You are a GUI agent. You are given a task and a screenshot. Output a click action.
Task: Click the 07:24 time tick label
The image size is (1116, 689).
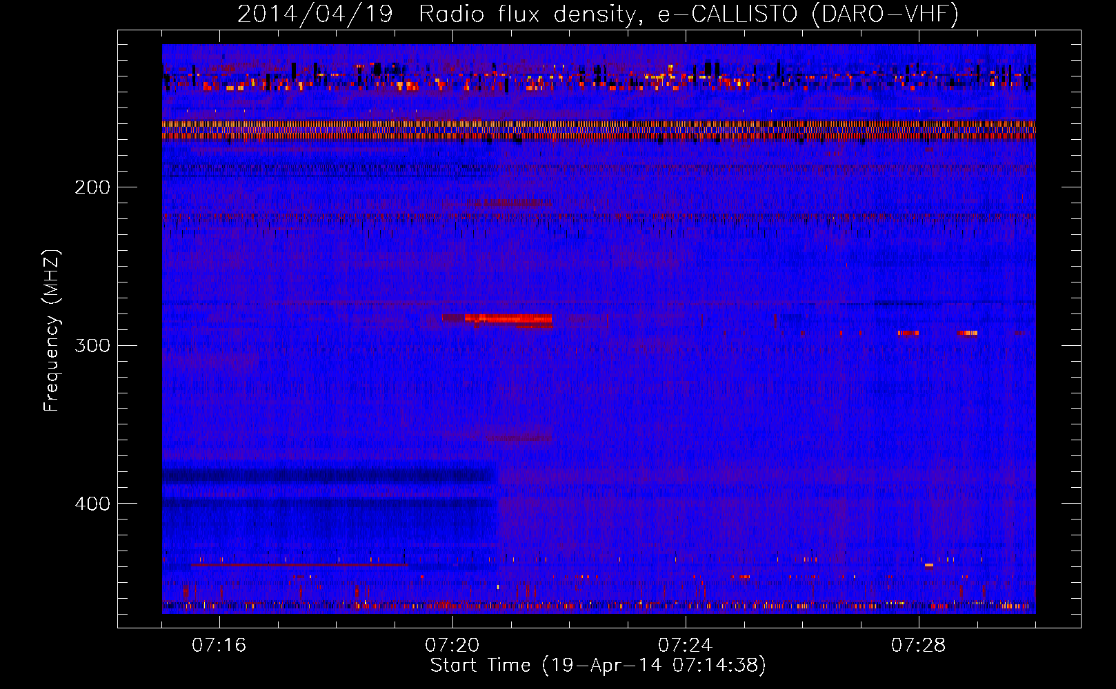click(x=686, y=645)
